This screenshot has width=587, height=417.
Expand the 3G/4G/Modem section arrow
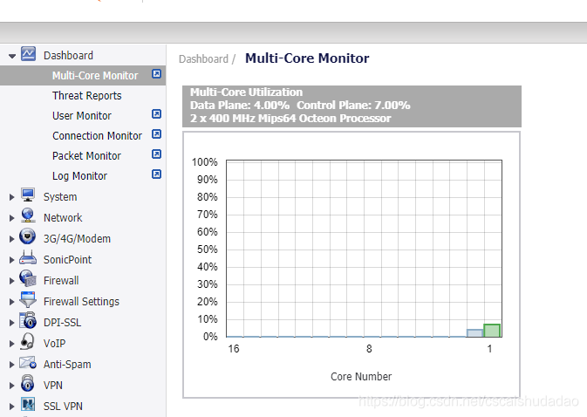(x=11, y=239)
